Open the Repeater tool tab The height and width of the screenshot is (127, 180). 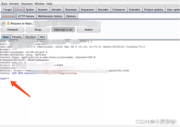click(71, 10)
